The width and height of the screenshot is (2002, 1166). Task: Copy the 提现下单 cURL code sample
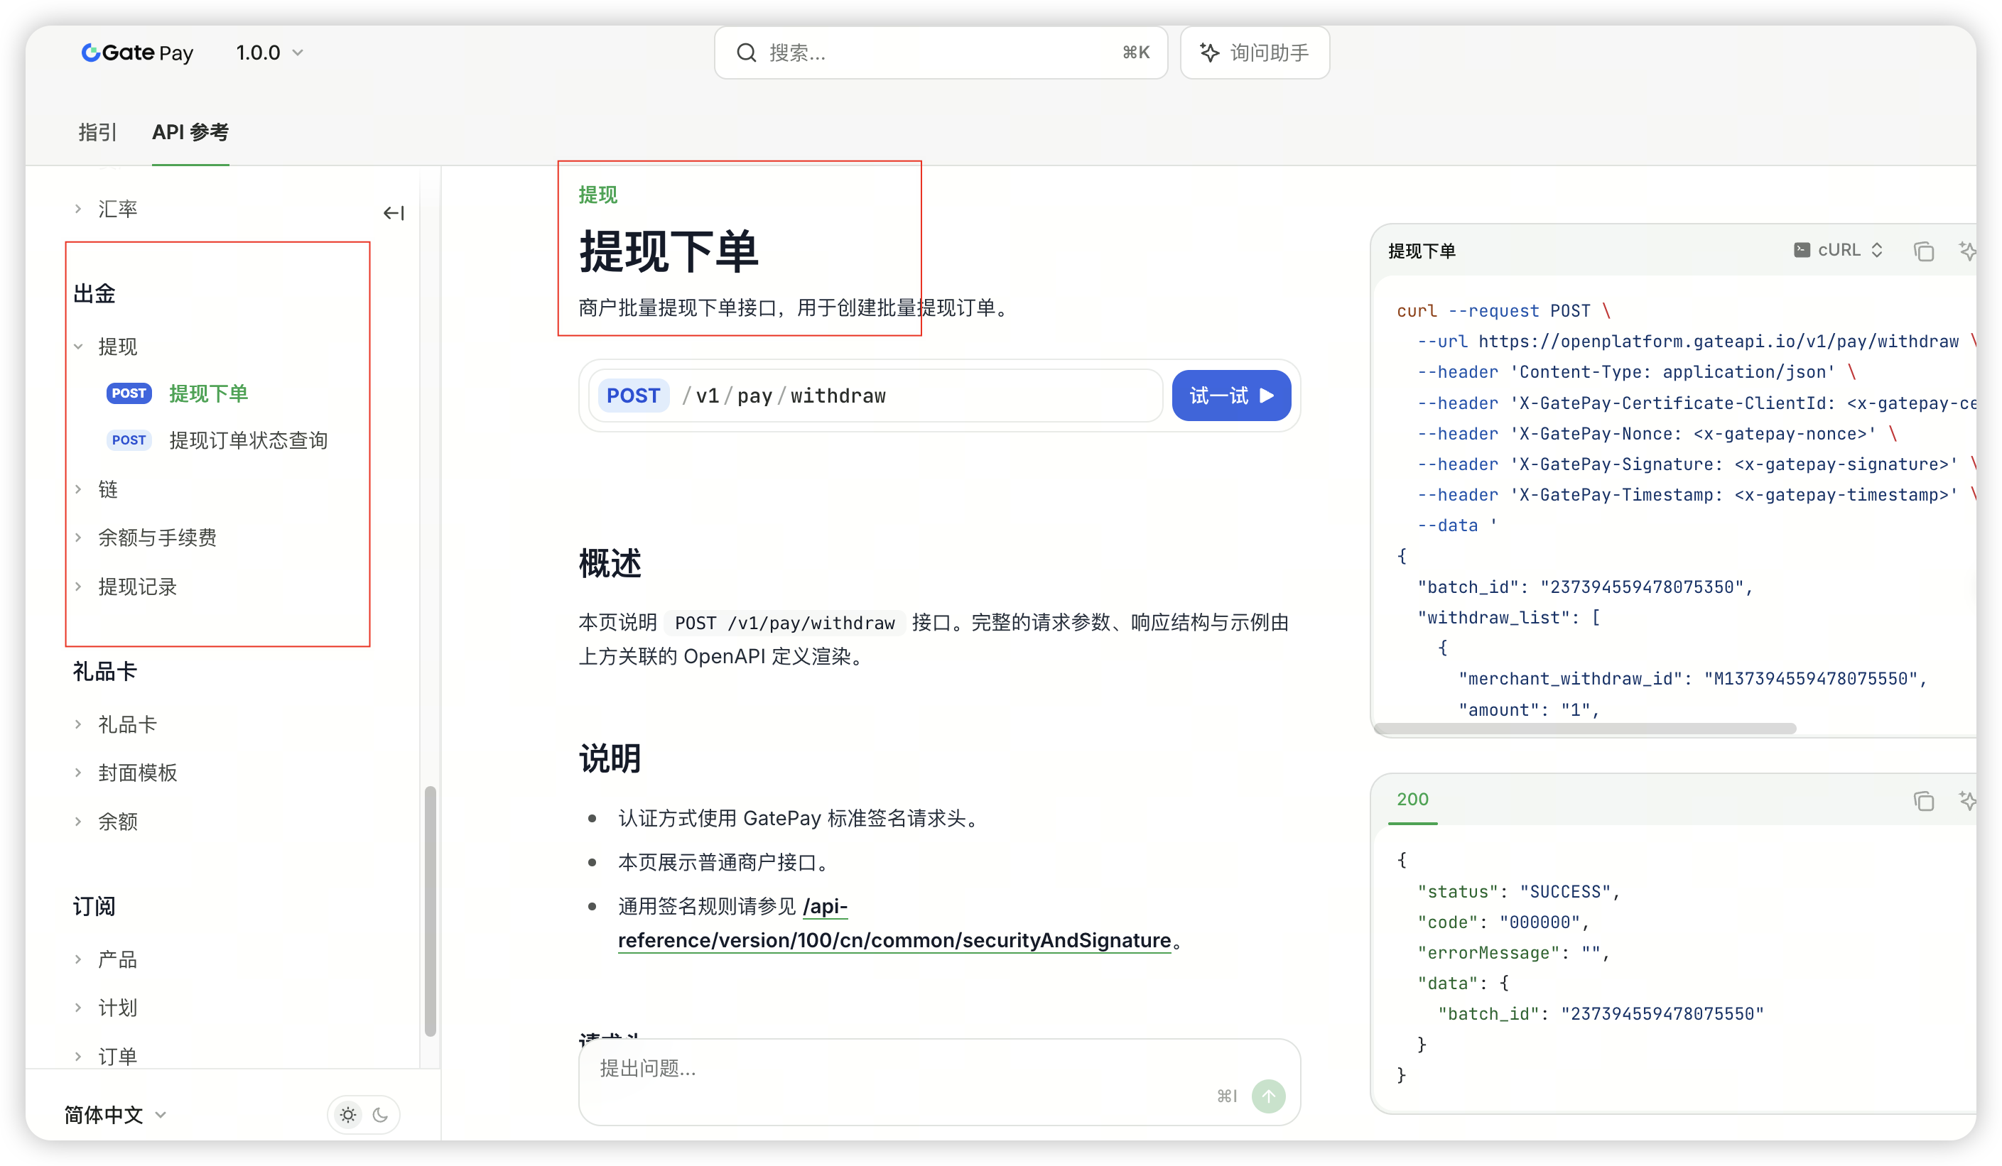point(1923,251)
